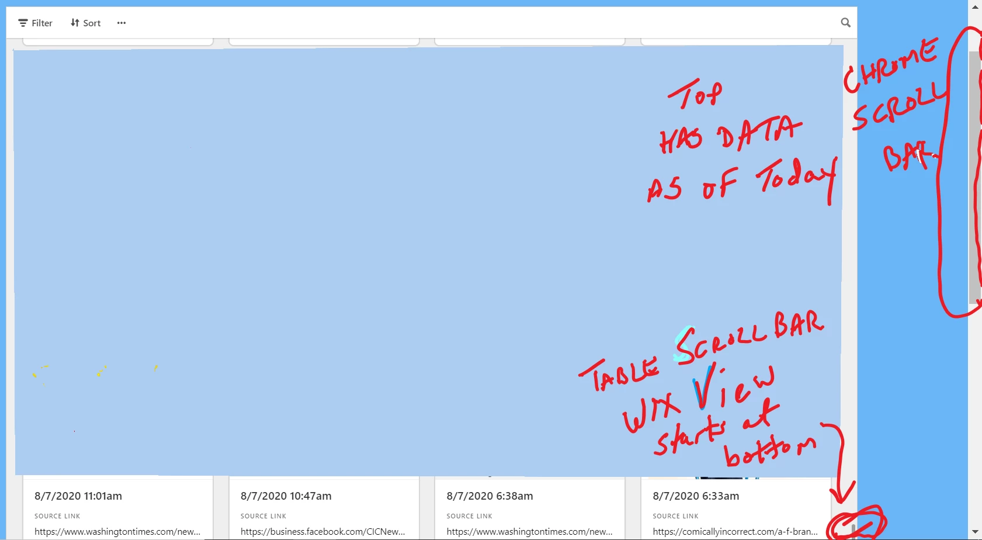Open the three-dot more options menu

122,23
